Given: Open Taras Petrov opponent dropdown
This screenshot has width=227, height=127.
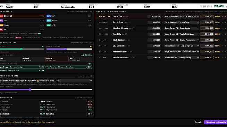Looking at the screenshot, I should (x=182, y=40).
